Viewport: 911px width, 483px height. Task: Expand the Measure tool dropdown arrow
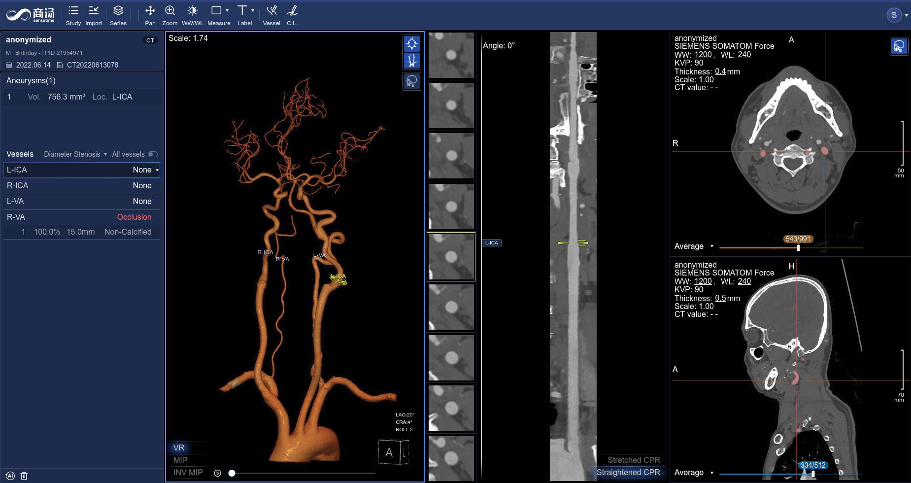pos(227,10)
